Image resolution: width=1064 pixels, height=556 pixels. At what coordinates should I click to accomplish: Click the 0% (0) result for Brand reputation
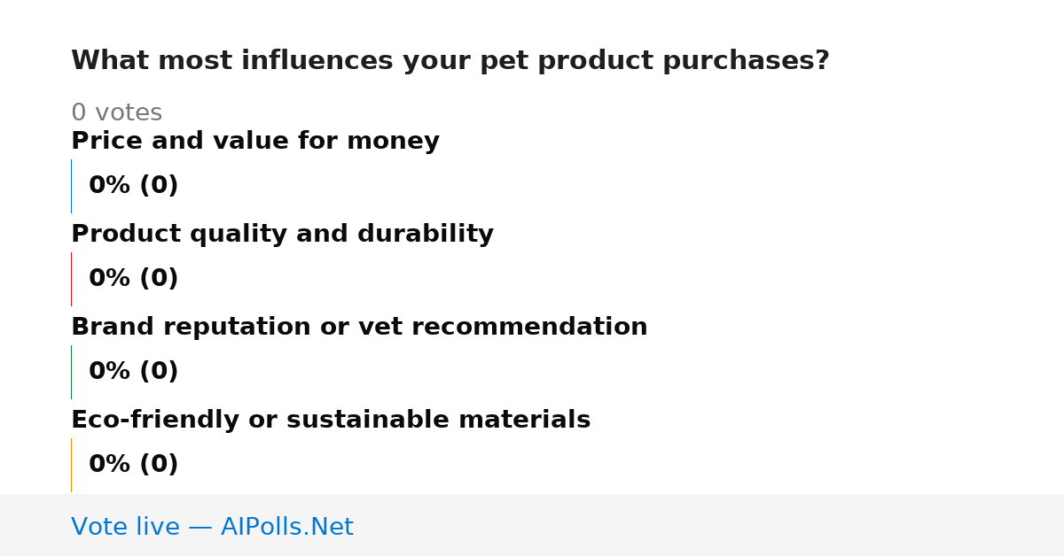[x=133, y=372]
